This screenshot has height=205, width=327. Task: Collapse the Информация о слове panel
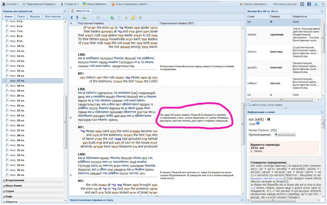322,112
